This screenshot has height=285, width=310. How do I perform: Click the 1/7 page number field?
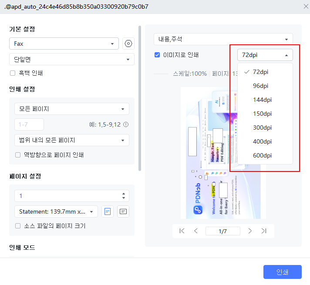223,231
